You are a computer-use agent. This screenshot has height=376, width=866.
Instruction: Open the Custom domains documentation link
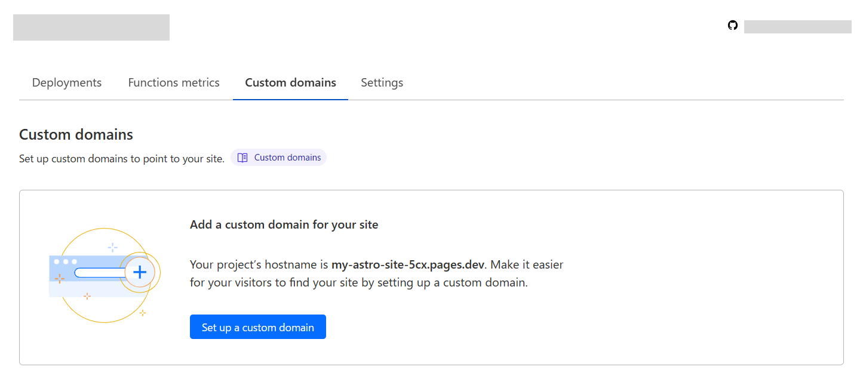click(287, 158)
